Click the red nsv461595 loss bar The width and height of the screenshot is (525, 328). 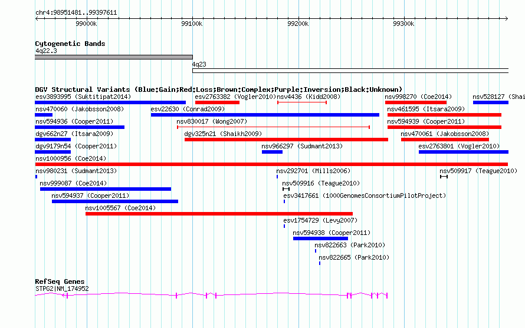tap(444, 115)
